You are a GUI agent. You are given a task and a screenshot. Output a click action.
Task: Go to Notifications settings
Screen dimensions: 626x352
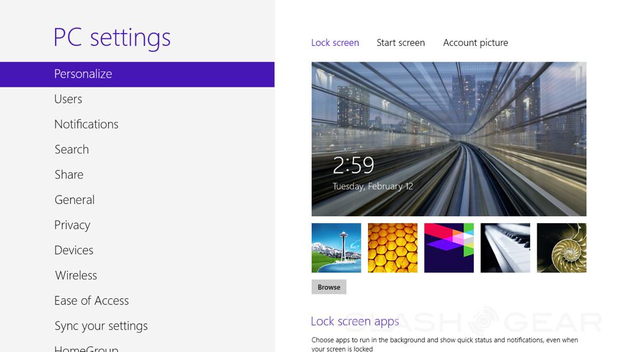86,124
